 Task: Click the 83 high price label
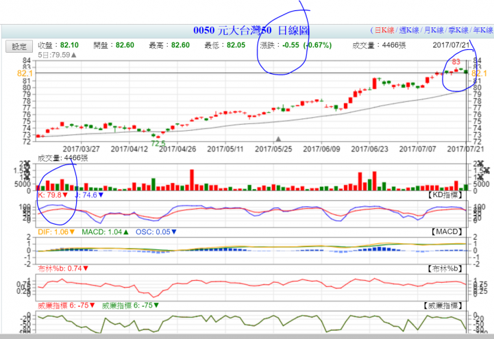(456, 62)
